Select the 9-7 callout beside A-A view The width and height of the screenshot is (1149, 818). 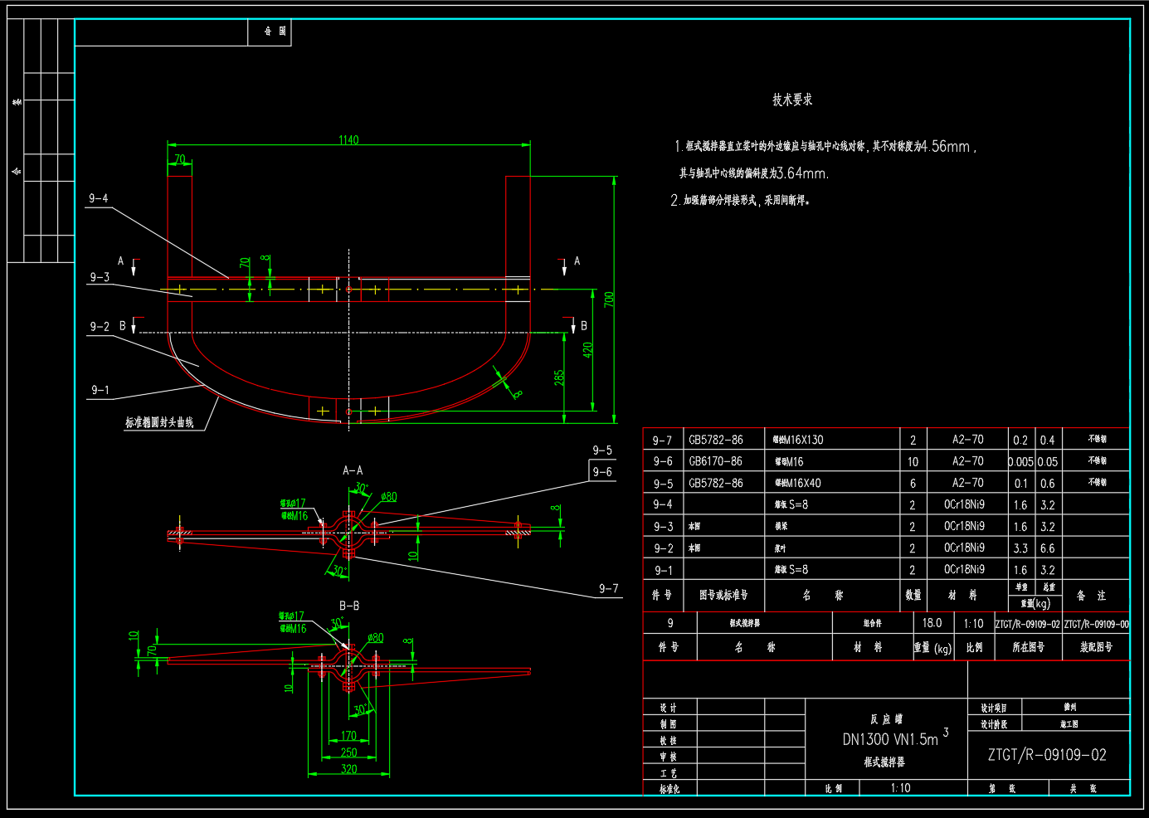(x=609, y=588)
